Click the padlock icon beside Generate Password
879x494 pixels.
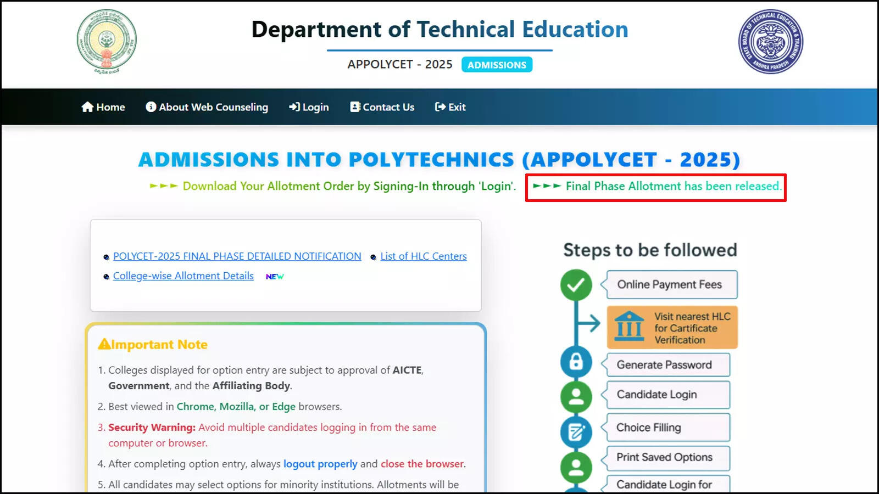click(x=576, y=362)
